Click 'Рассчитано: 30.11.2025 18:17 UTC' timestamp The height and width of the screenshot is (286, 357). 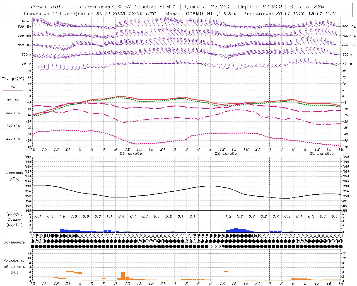click(290, 14)
